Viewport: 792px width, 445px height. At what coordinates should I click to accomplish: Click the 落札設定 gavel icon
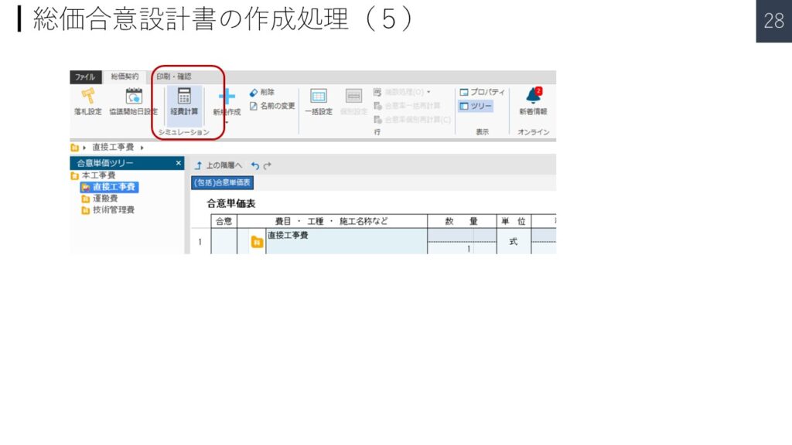click(x=87, y=97)
